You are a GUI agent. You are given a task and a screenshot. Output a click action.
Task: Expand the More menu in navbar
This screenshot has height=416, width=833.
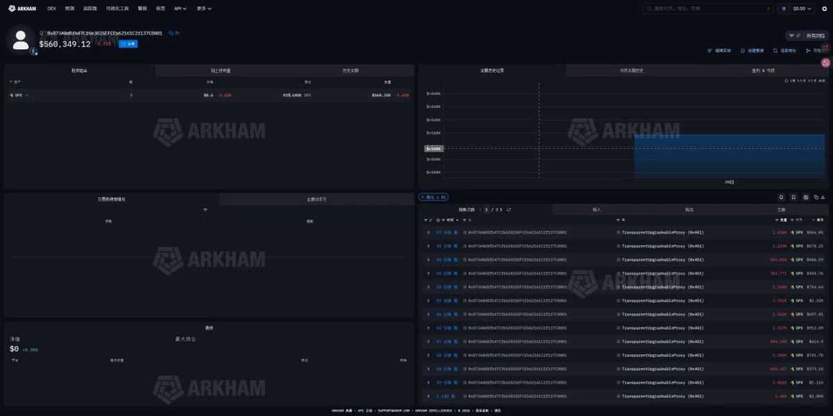click(x=204, y=8)
